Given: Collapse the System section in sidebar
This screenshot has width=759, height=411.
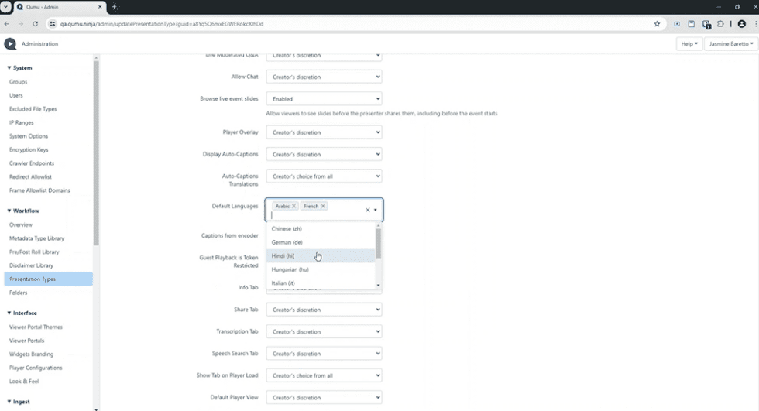Looking at the screenshot, I should [9, 68].
